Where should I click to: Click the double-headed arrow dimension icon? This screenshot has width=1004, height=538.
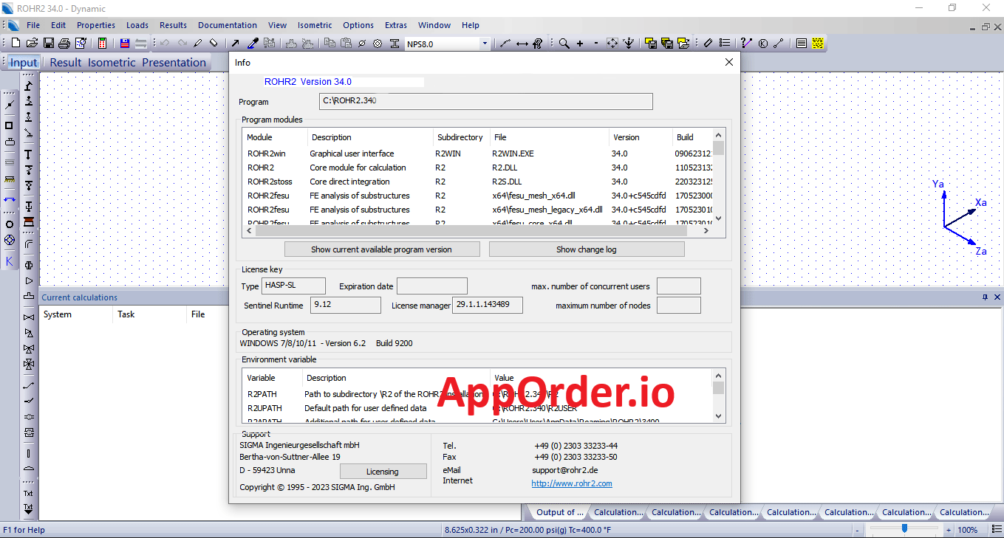point(522,44)
